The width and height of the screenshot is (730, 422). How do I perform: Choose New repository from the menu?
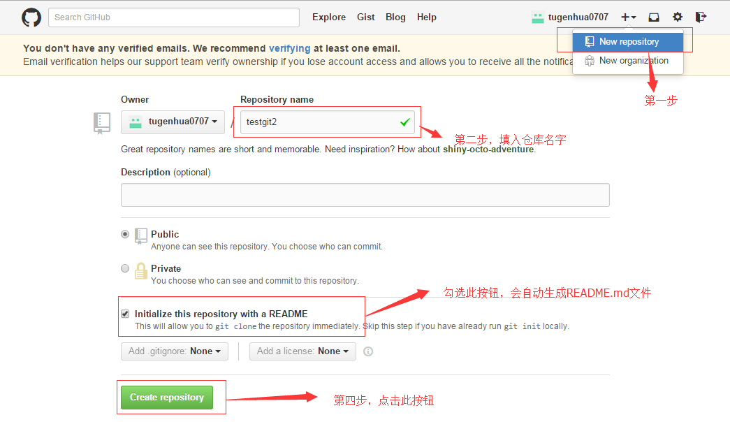coord(628,42)
